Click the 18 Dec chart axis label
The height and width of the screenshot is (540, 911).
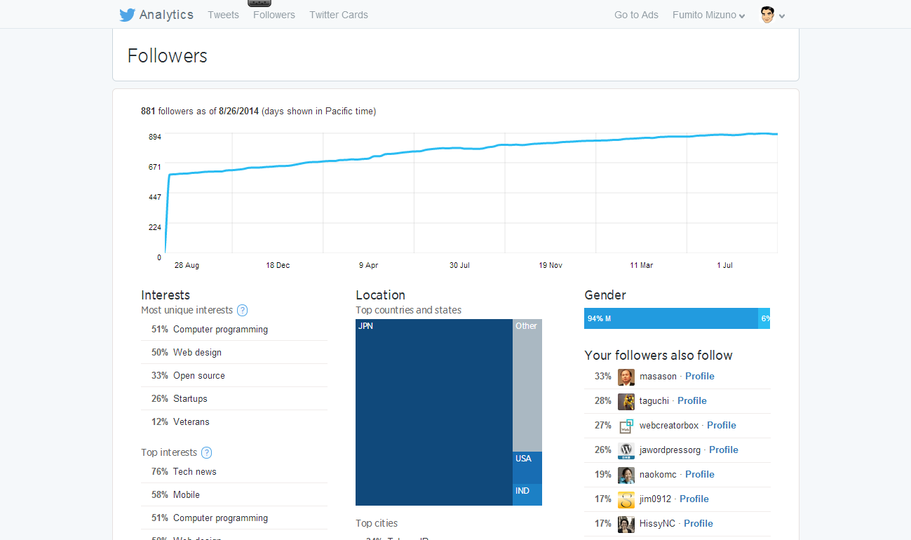(x=278, y=266)
